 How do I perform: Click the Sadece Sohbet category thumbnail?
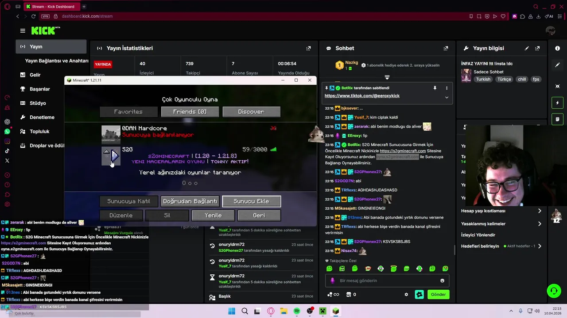[466, 76]
